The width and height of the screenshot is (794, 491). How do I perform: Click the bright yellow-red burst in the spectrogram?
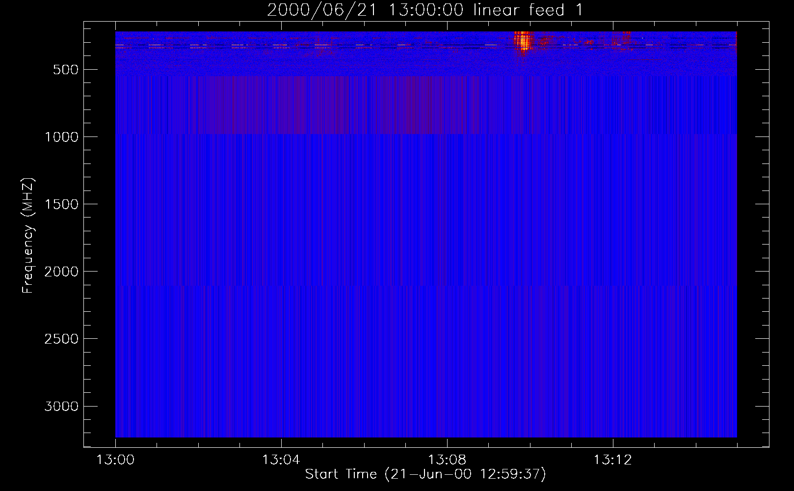coord(523,41)
